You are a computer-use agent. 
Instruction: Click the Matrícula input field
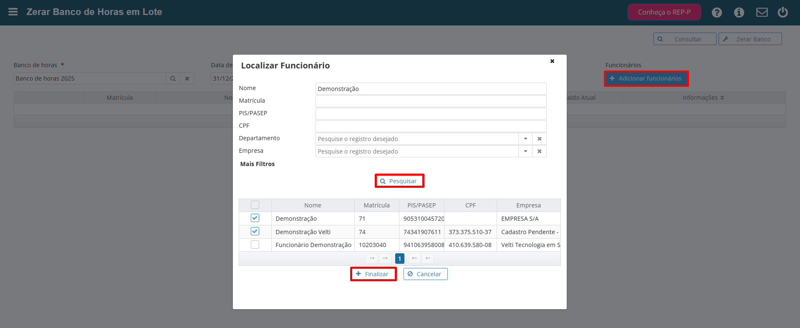coord(431,101)
